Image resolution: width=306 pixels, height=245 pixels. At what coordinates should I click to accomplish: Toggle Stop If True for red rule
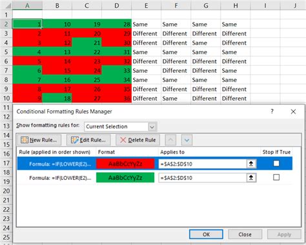point(276,164)
